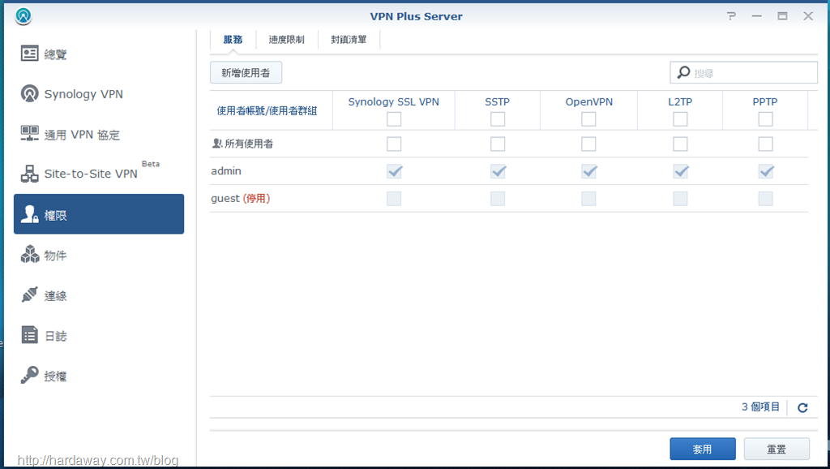Toggle admin L2TP checkbox
The width and height of the screenshot is (830, 469).
680,171
